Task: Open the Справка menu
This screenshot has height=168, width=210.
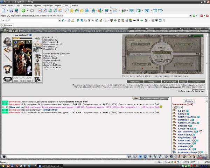Action: 74,6
